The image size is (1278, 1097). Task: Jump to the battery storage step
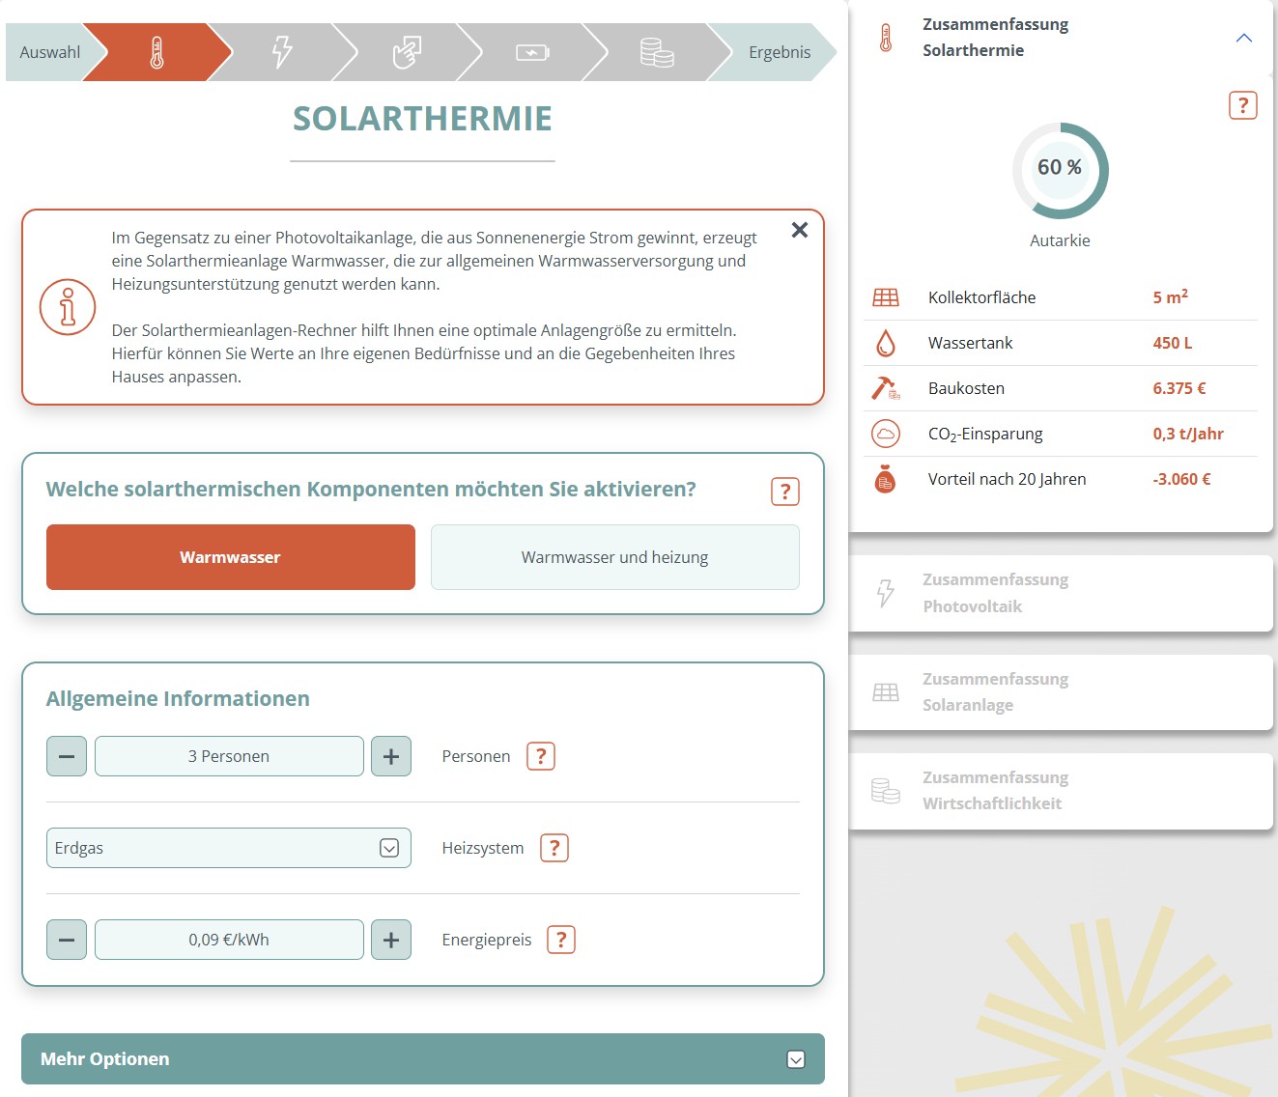pyautogui.click(x=532, y=52)
